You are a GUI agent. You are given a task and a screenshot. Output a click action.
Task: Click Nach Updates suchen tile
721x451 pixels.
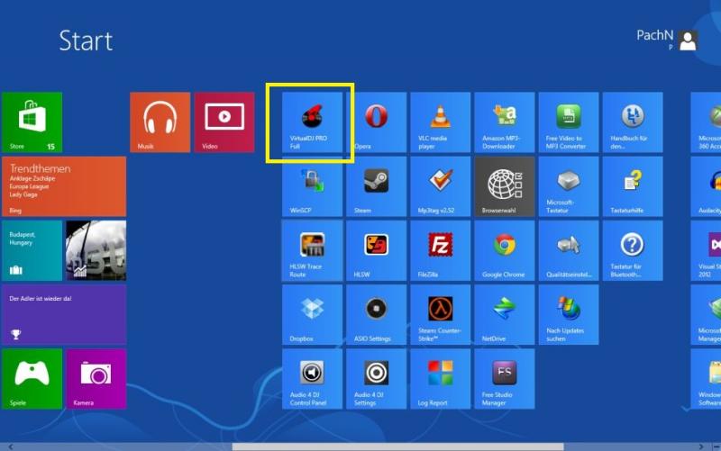569,314
